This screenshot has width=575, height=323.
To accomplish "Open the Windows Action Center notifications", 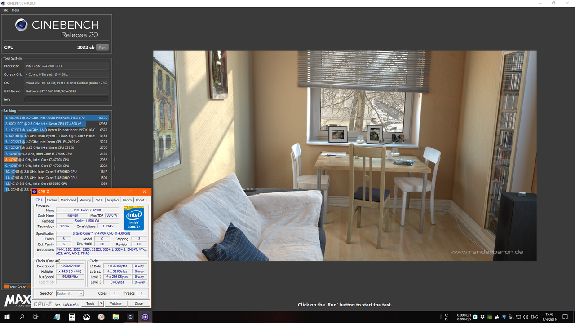I will coord(565,317).
